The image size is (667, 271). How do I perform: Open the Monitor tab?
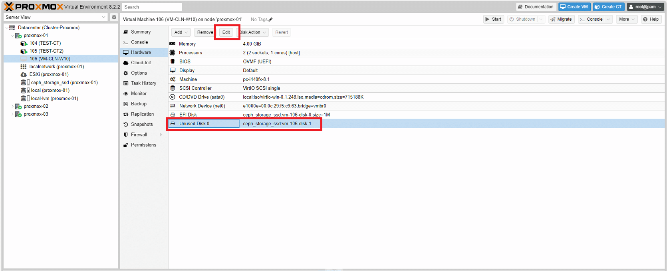point(144,93)
